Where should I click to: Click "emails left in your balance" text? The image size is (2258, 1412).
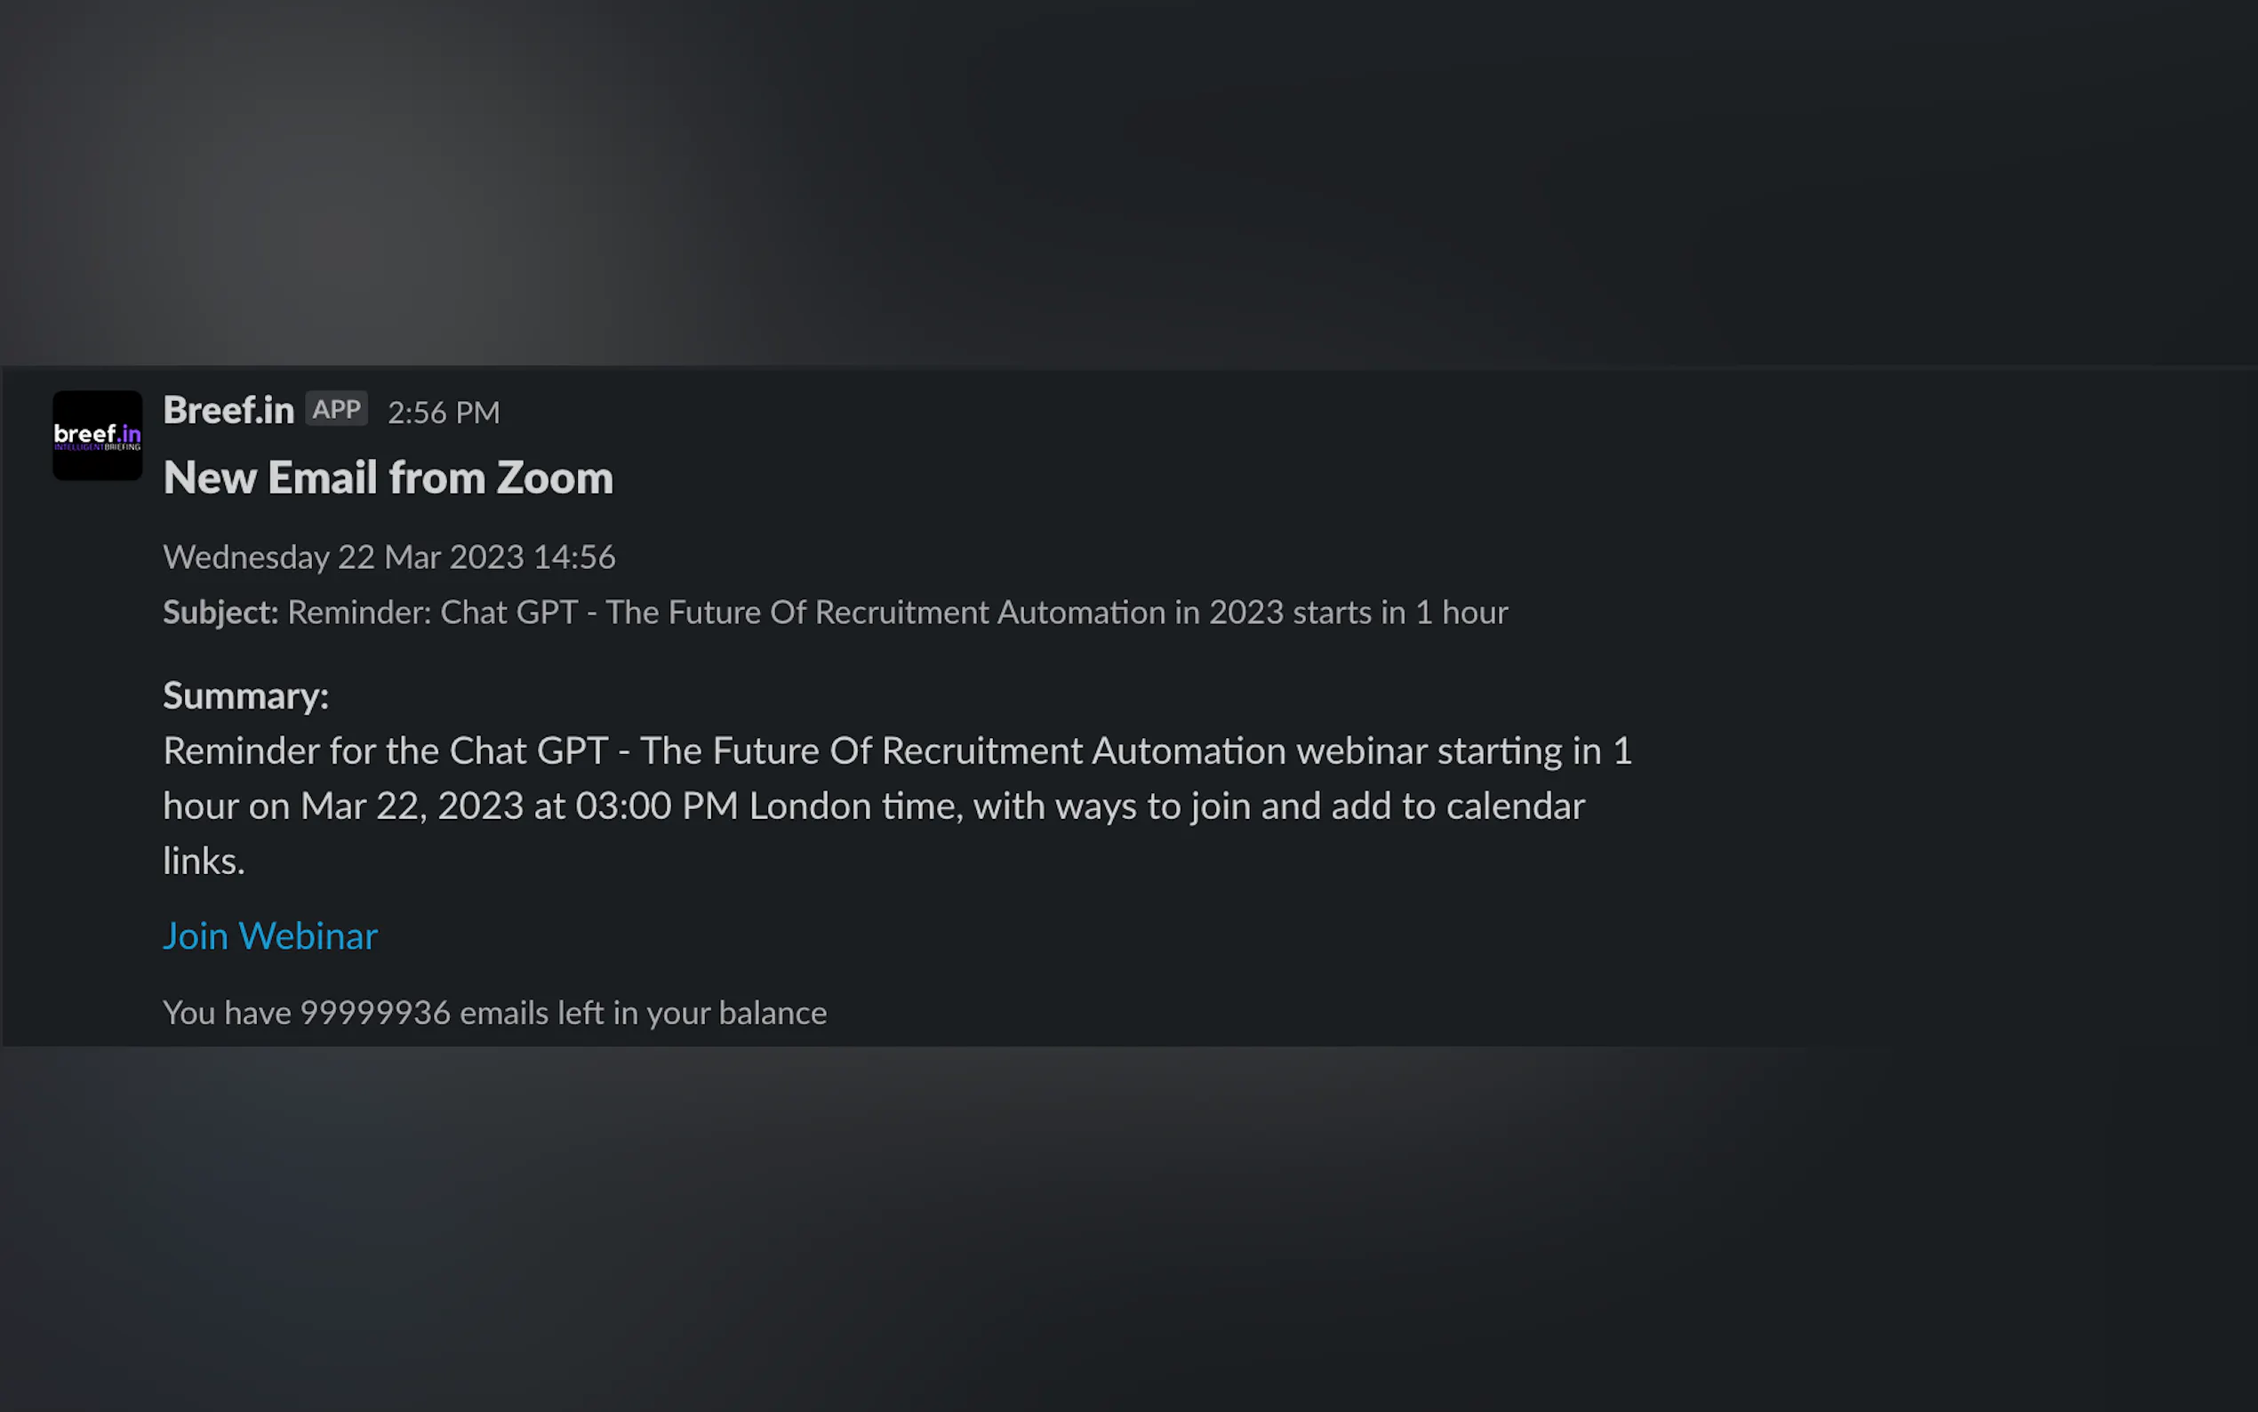click(x=643, y=1014)
